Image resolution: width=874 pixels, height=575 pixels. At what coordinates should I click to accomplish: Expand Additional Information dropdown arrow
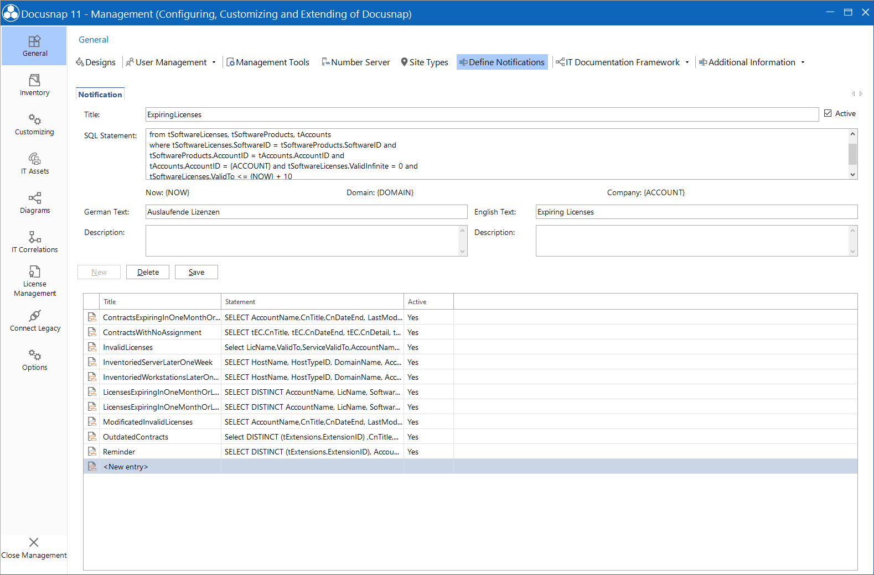pos(803,62)
